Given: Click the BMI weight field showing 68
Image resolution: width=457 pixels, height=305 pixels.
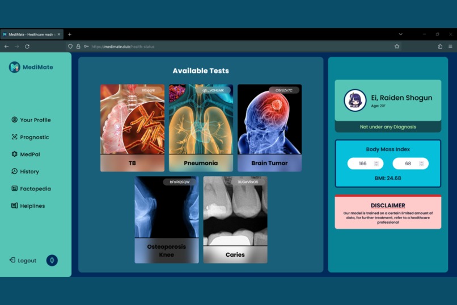Looking at the screenshot, I should pos(411,164).
